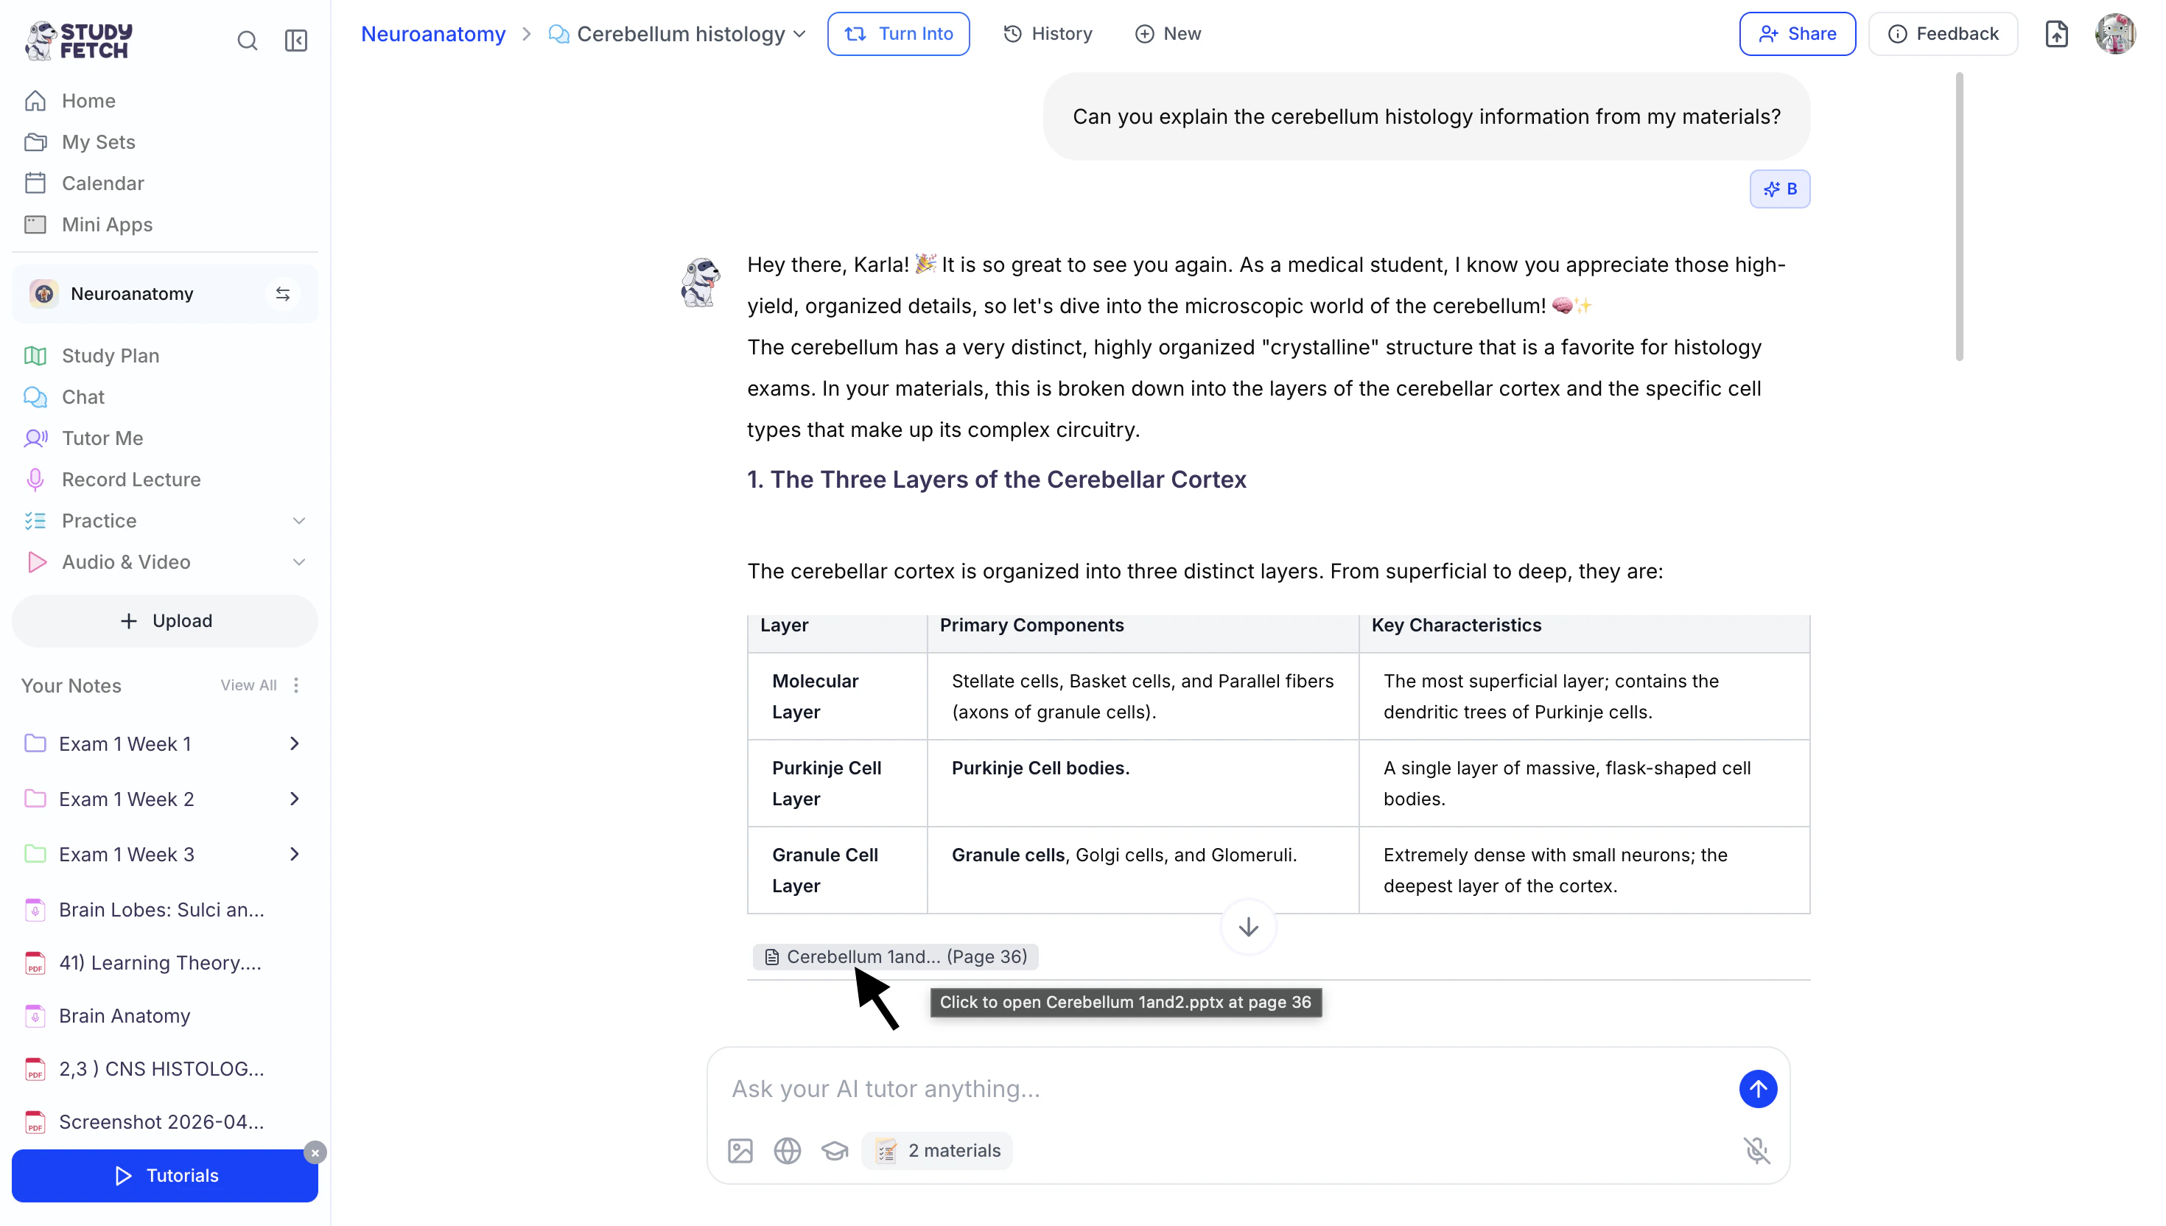This screenshot has width=2166, height=1226.
Task: Open the Cerebellum histology title dropdown
Action: [799, 34]
